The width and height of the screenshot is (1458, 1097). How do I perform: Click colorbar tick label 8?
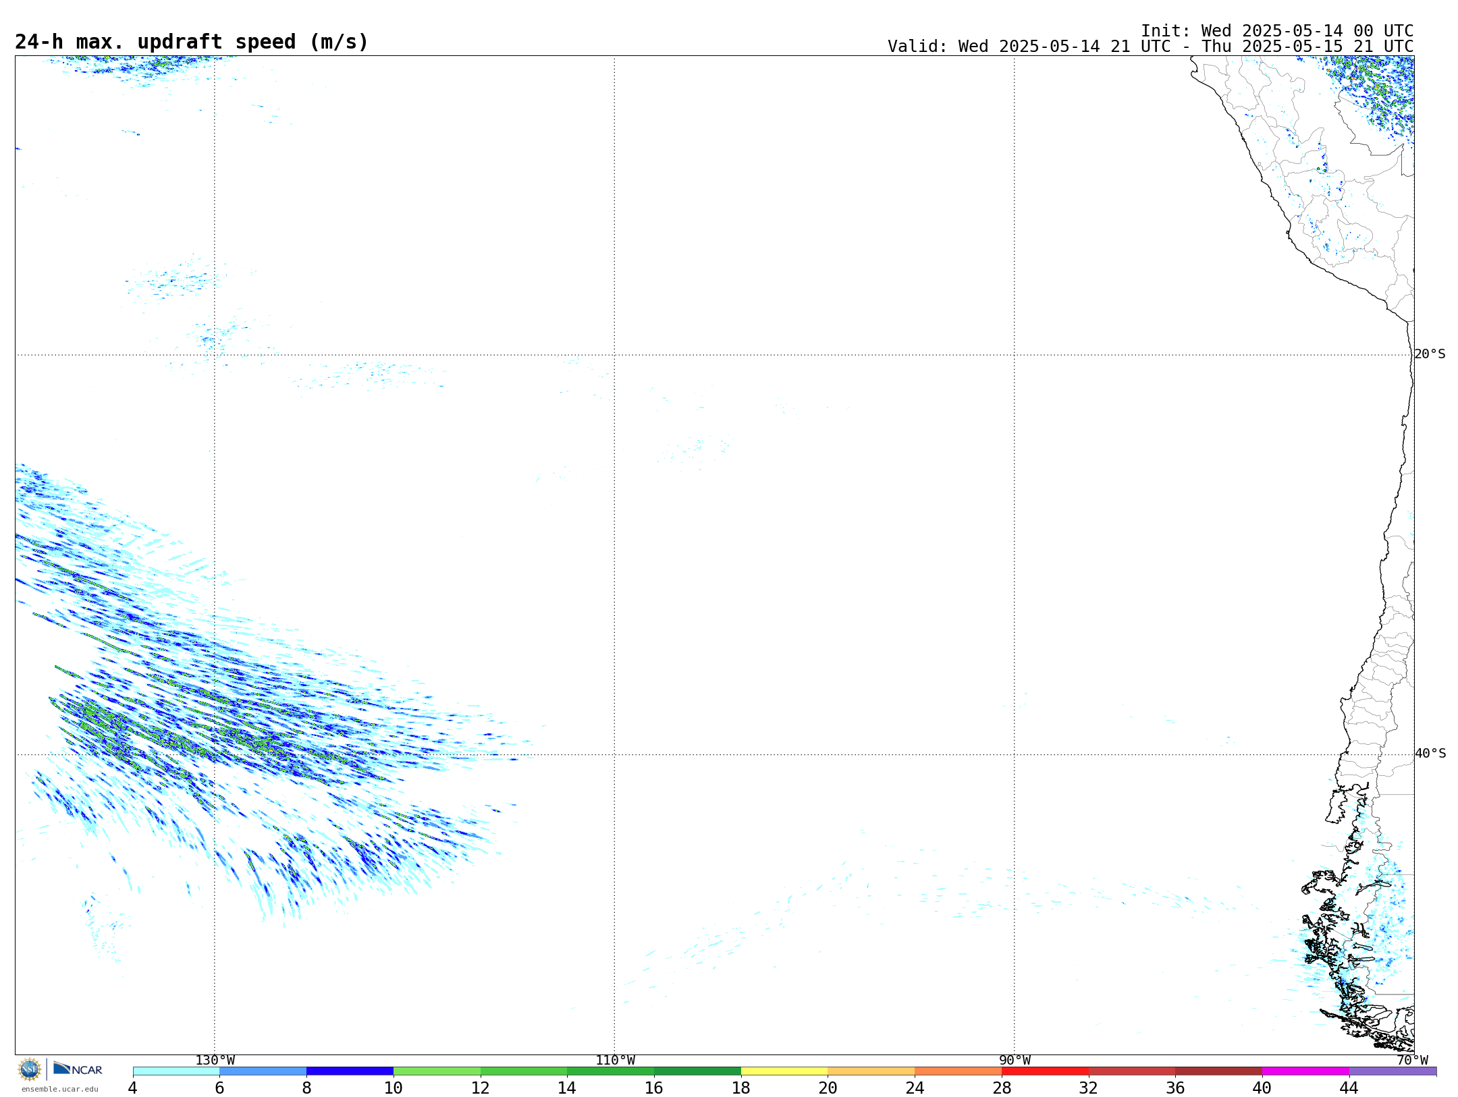(x=306, y=1088)
